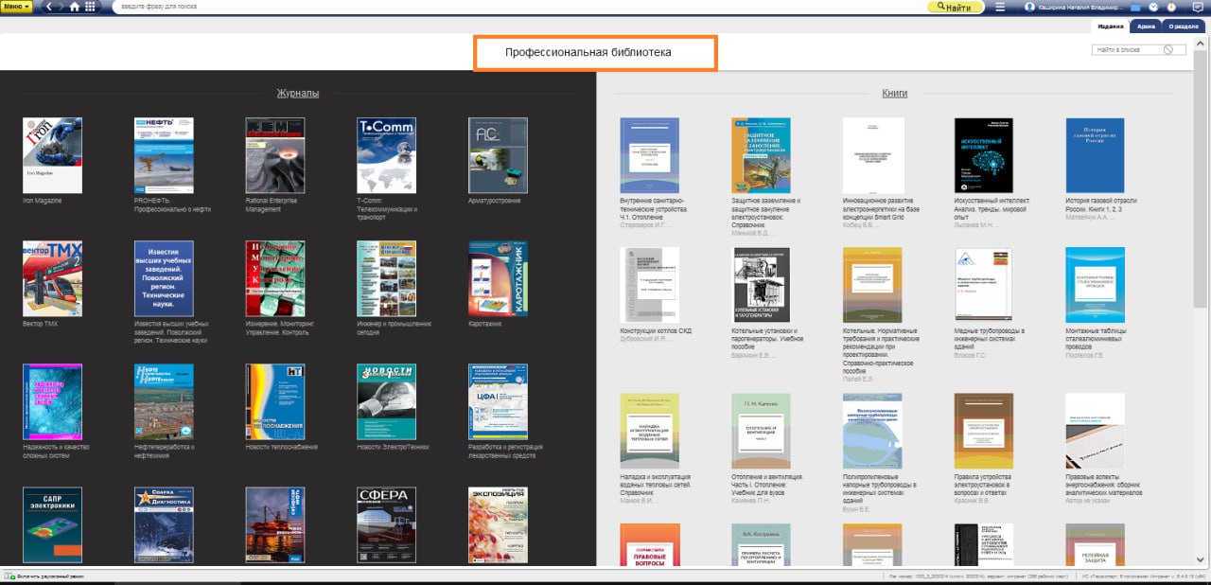
Task: Open the Новости ЭлектроТехники cover
Action: click(387, 401)
